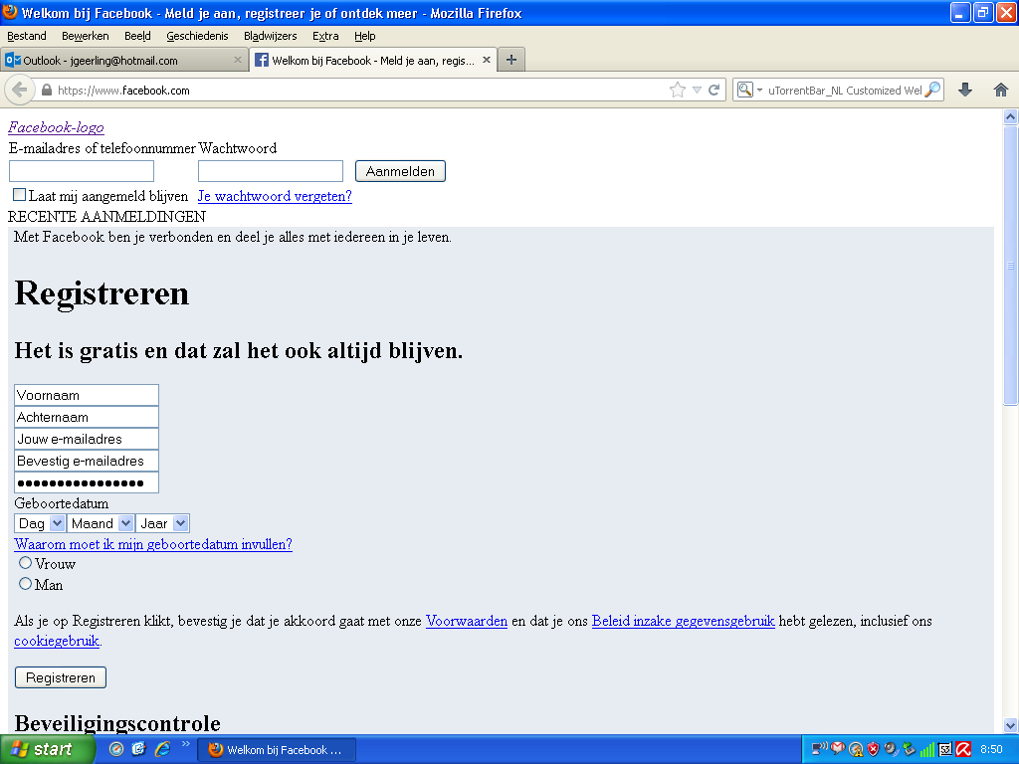This screenshot has width=1019, height=764.
Task: Click the Aanmelden button
Action: 400,171
